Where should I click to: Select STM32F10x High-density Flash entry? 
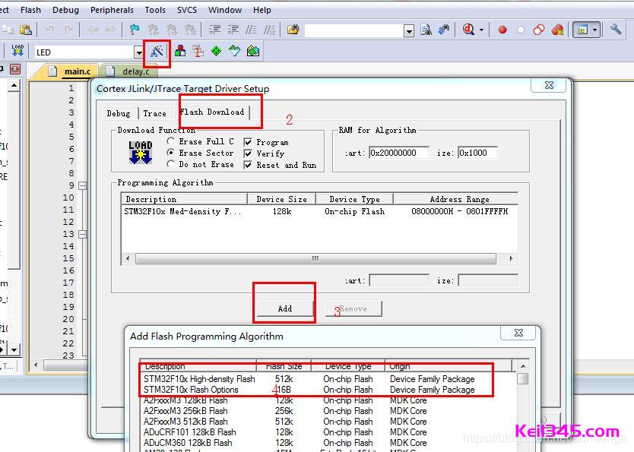[x=198, y=378]
